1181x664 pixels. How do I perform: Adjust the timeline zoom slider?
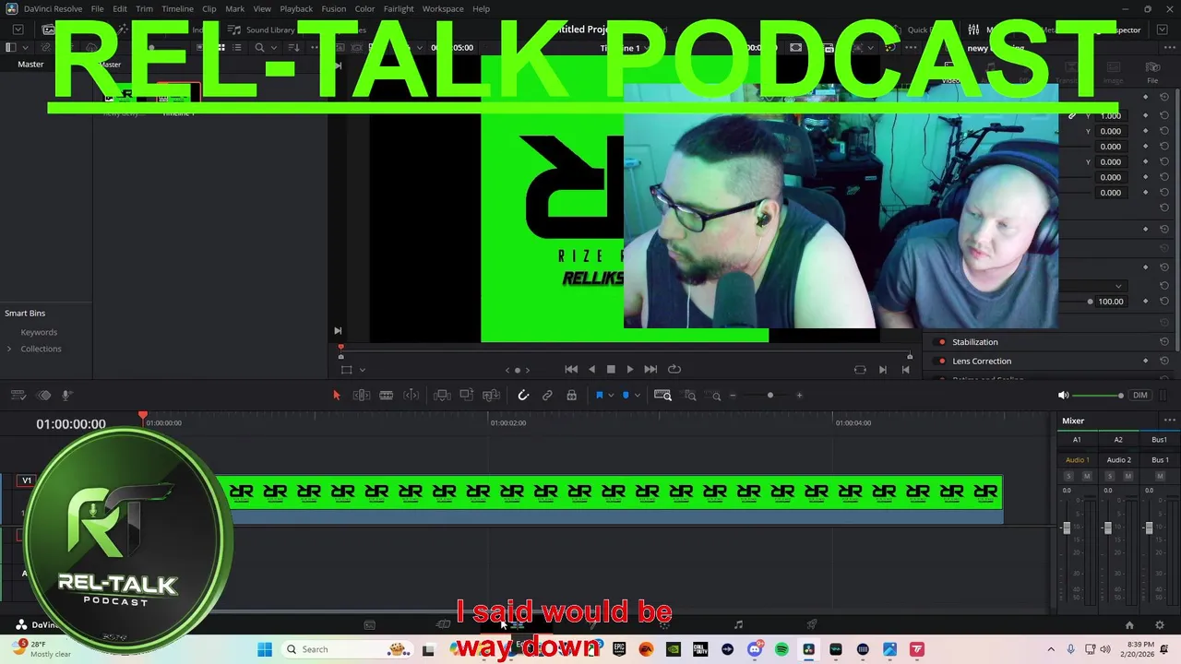[x=769, y=396]
